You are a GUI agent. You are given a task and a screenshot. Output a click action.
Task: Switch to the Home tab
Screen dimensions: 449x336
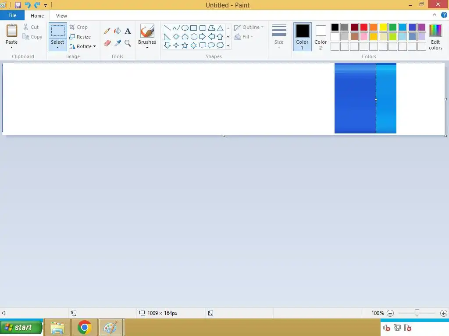click(x=37, y=16)
